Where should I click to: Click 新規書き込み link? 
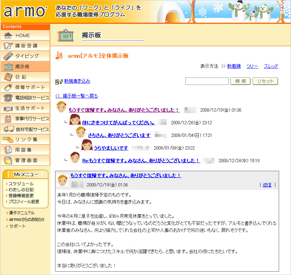[x=77, y=81]
